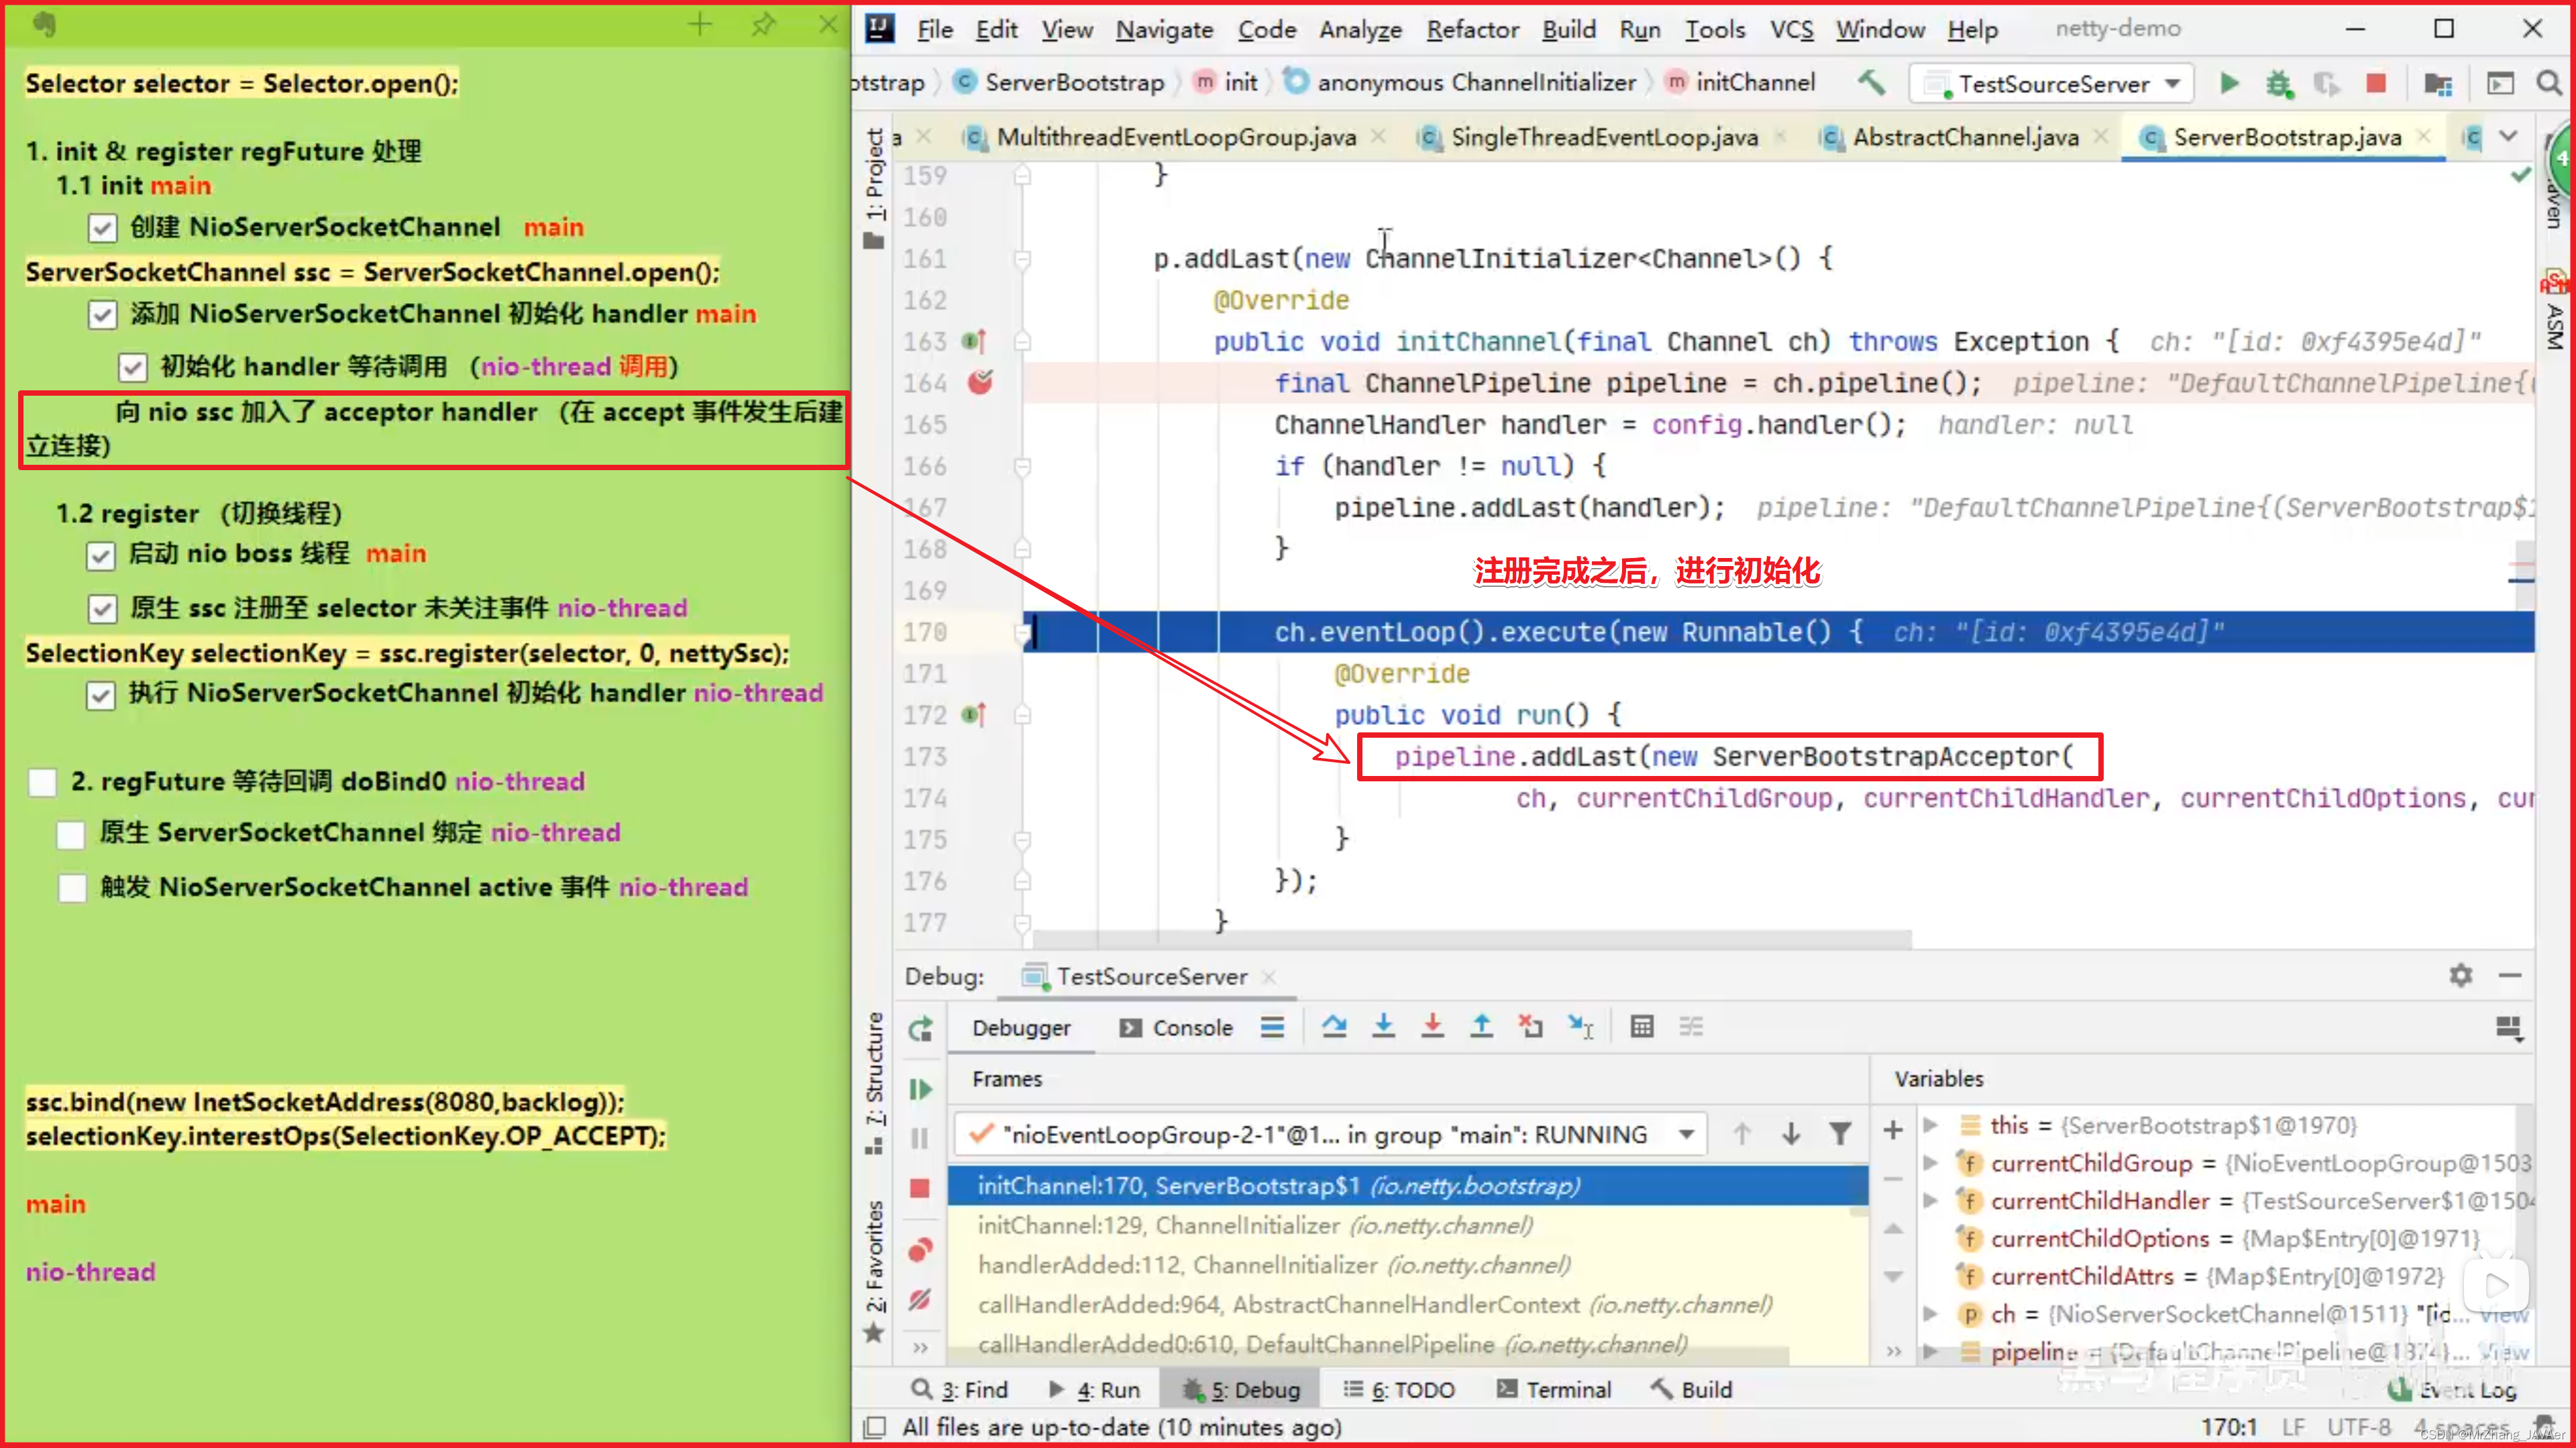Switch to the AbstractChannel.java tab

pos(1965,137)
